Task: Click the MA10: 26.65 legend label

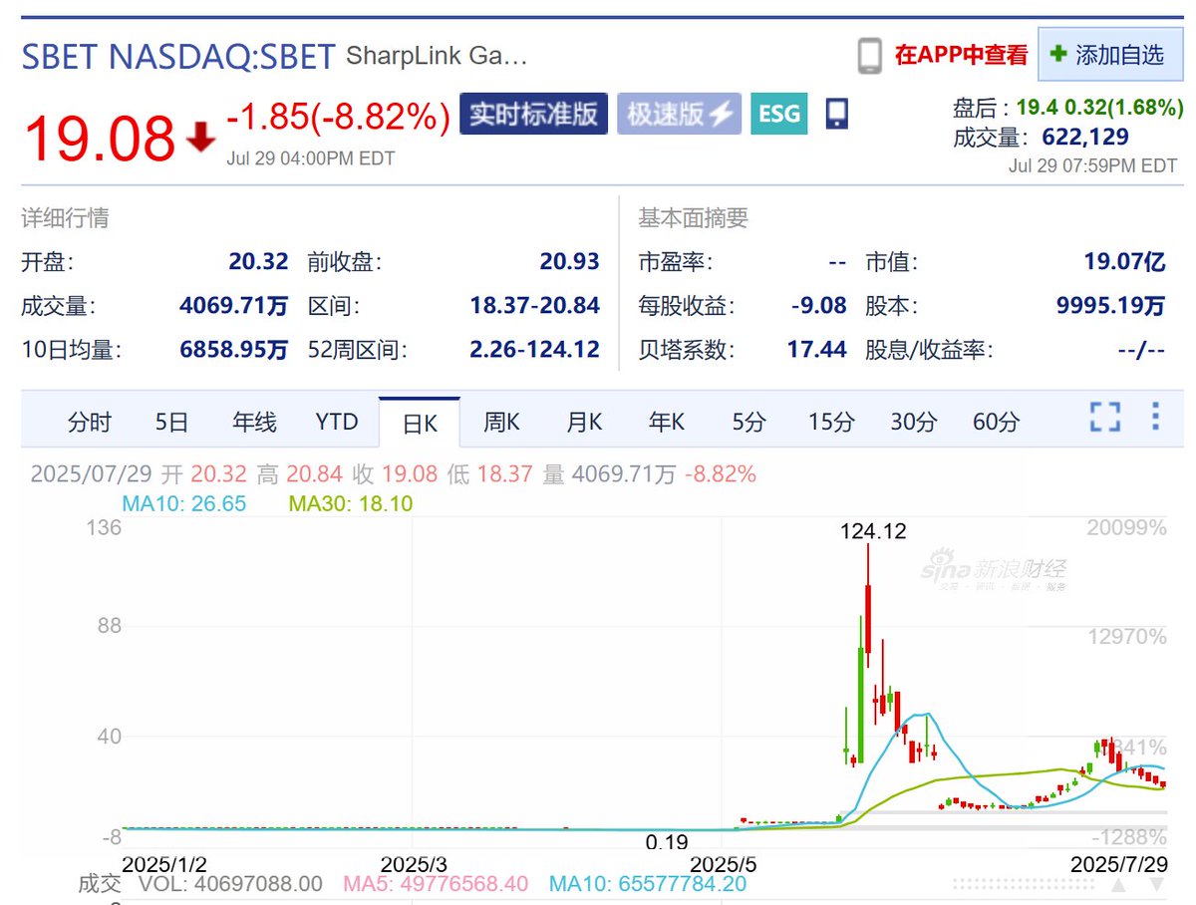Action: click(x=183, y=503)
